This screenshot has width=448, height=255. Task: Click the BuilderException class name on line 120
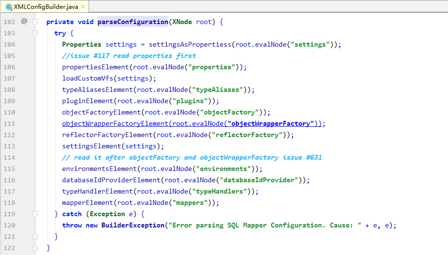133,226
